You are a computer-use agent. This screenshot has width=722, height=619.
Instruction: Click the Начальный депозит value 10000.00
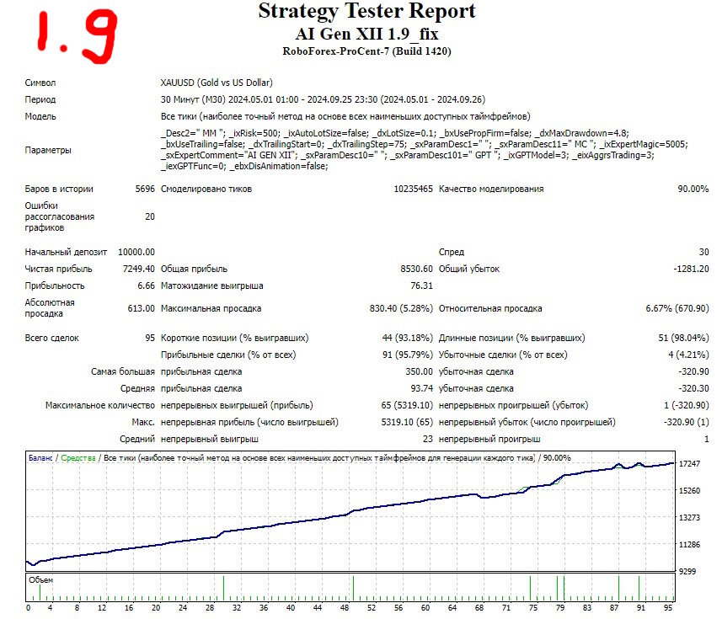pyautogui.click(x=136, y=252)
